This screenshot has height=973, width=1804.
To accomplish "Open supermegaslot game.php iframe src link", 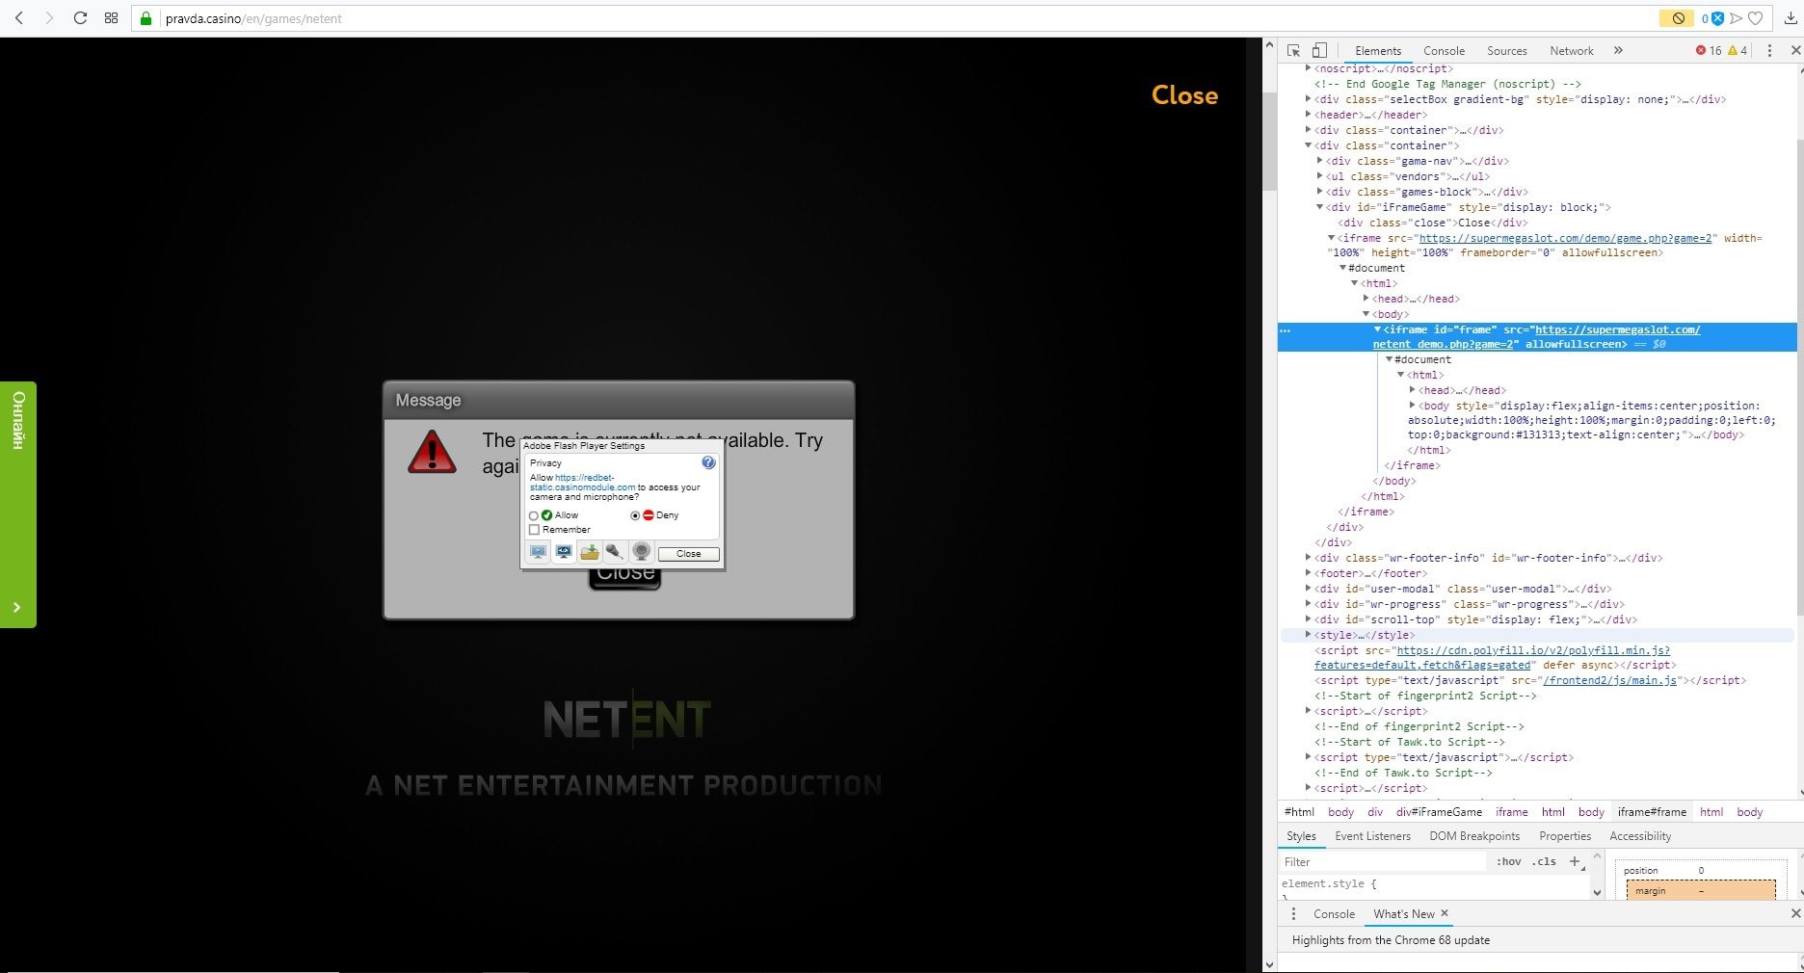I will point(1565,238).
